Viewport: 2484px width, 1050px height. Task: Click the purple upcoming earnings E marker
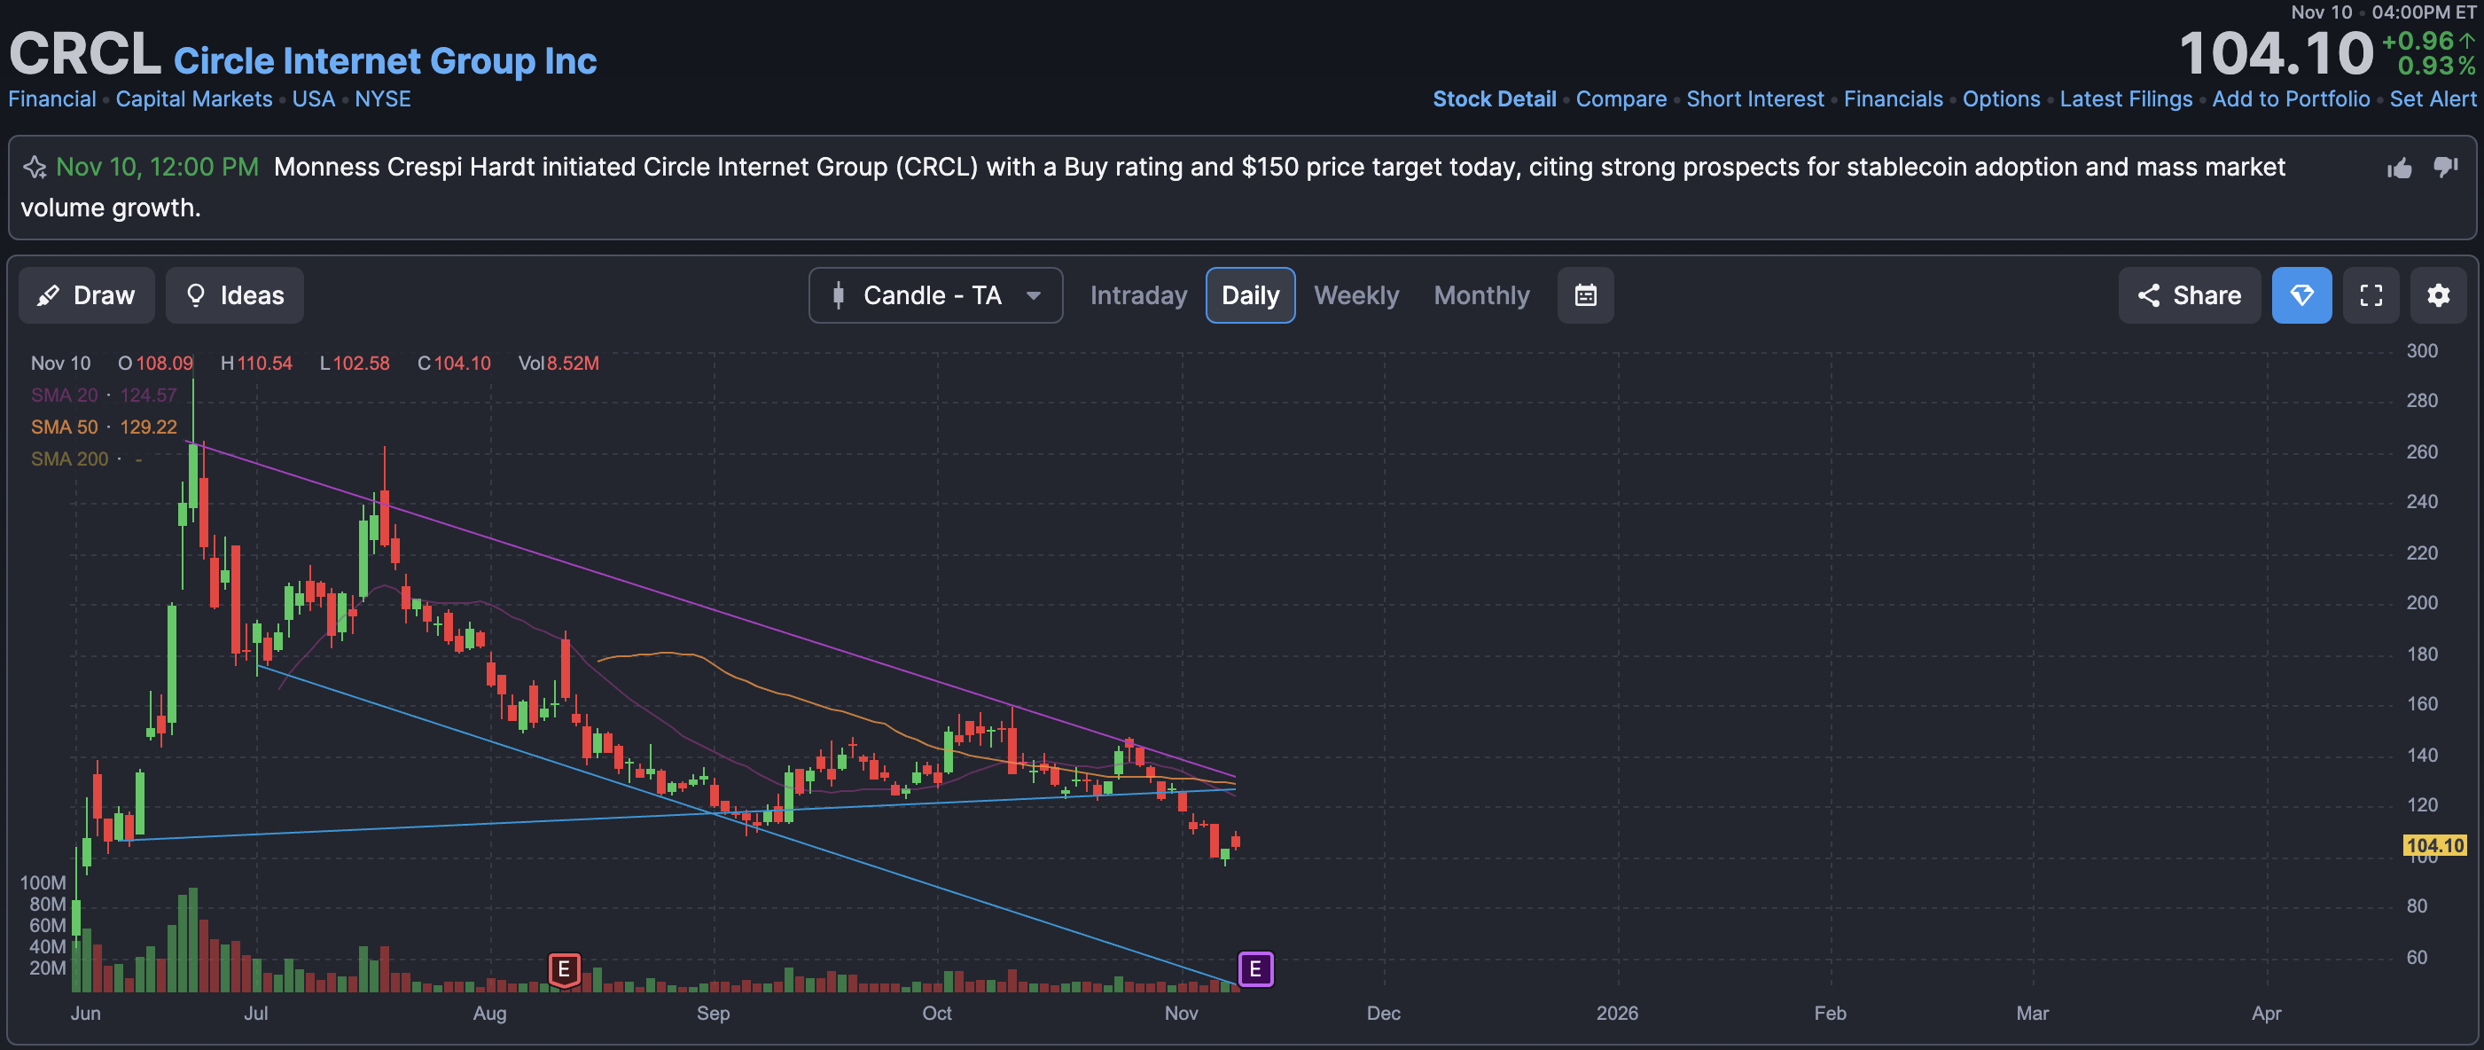1254,969
